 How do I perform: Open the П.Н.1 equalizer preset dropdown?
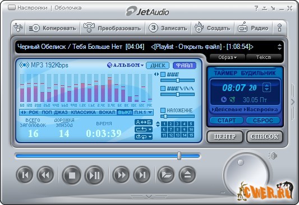tap(144, 112)
